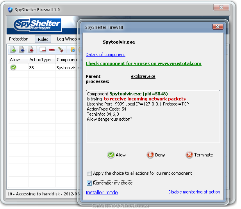Click the TechInfo: 34,6,0 line
Screen dimensions: 241x209
click(x=103, y=114)
